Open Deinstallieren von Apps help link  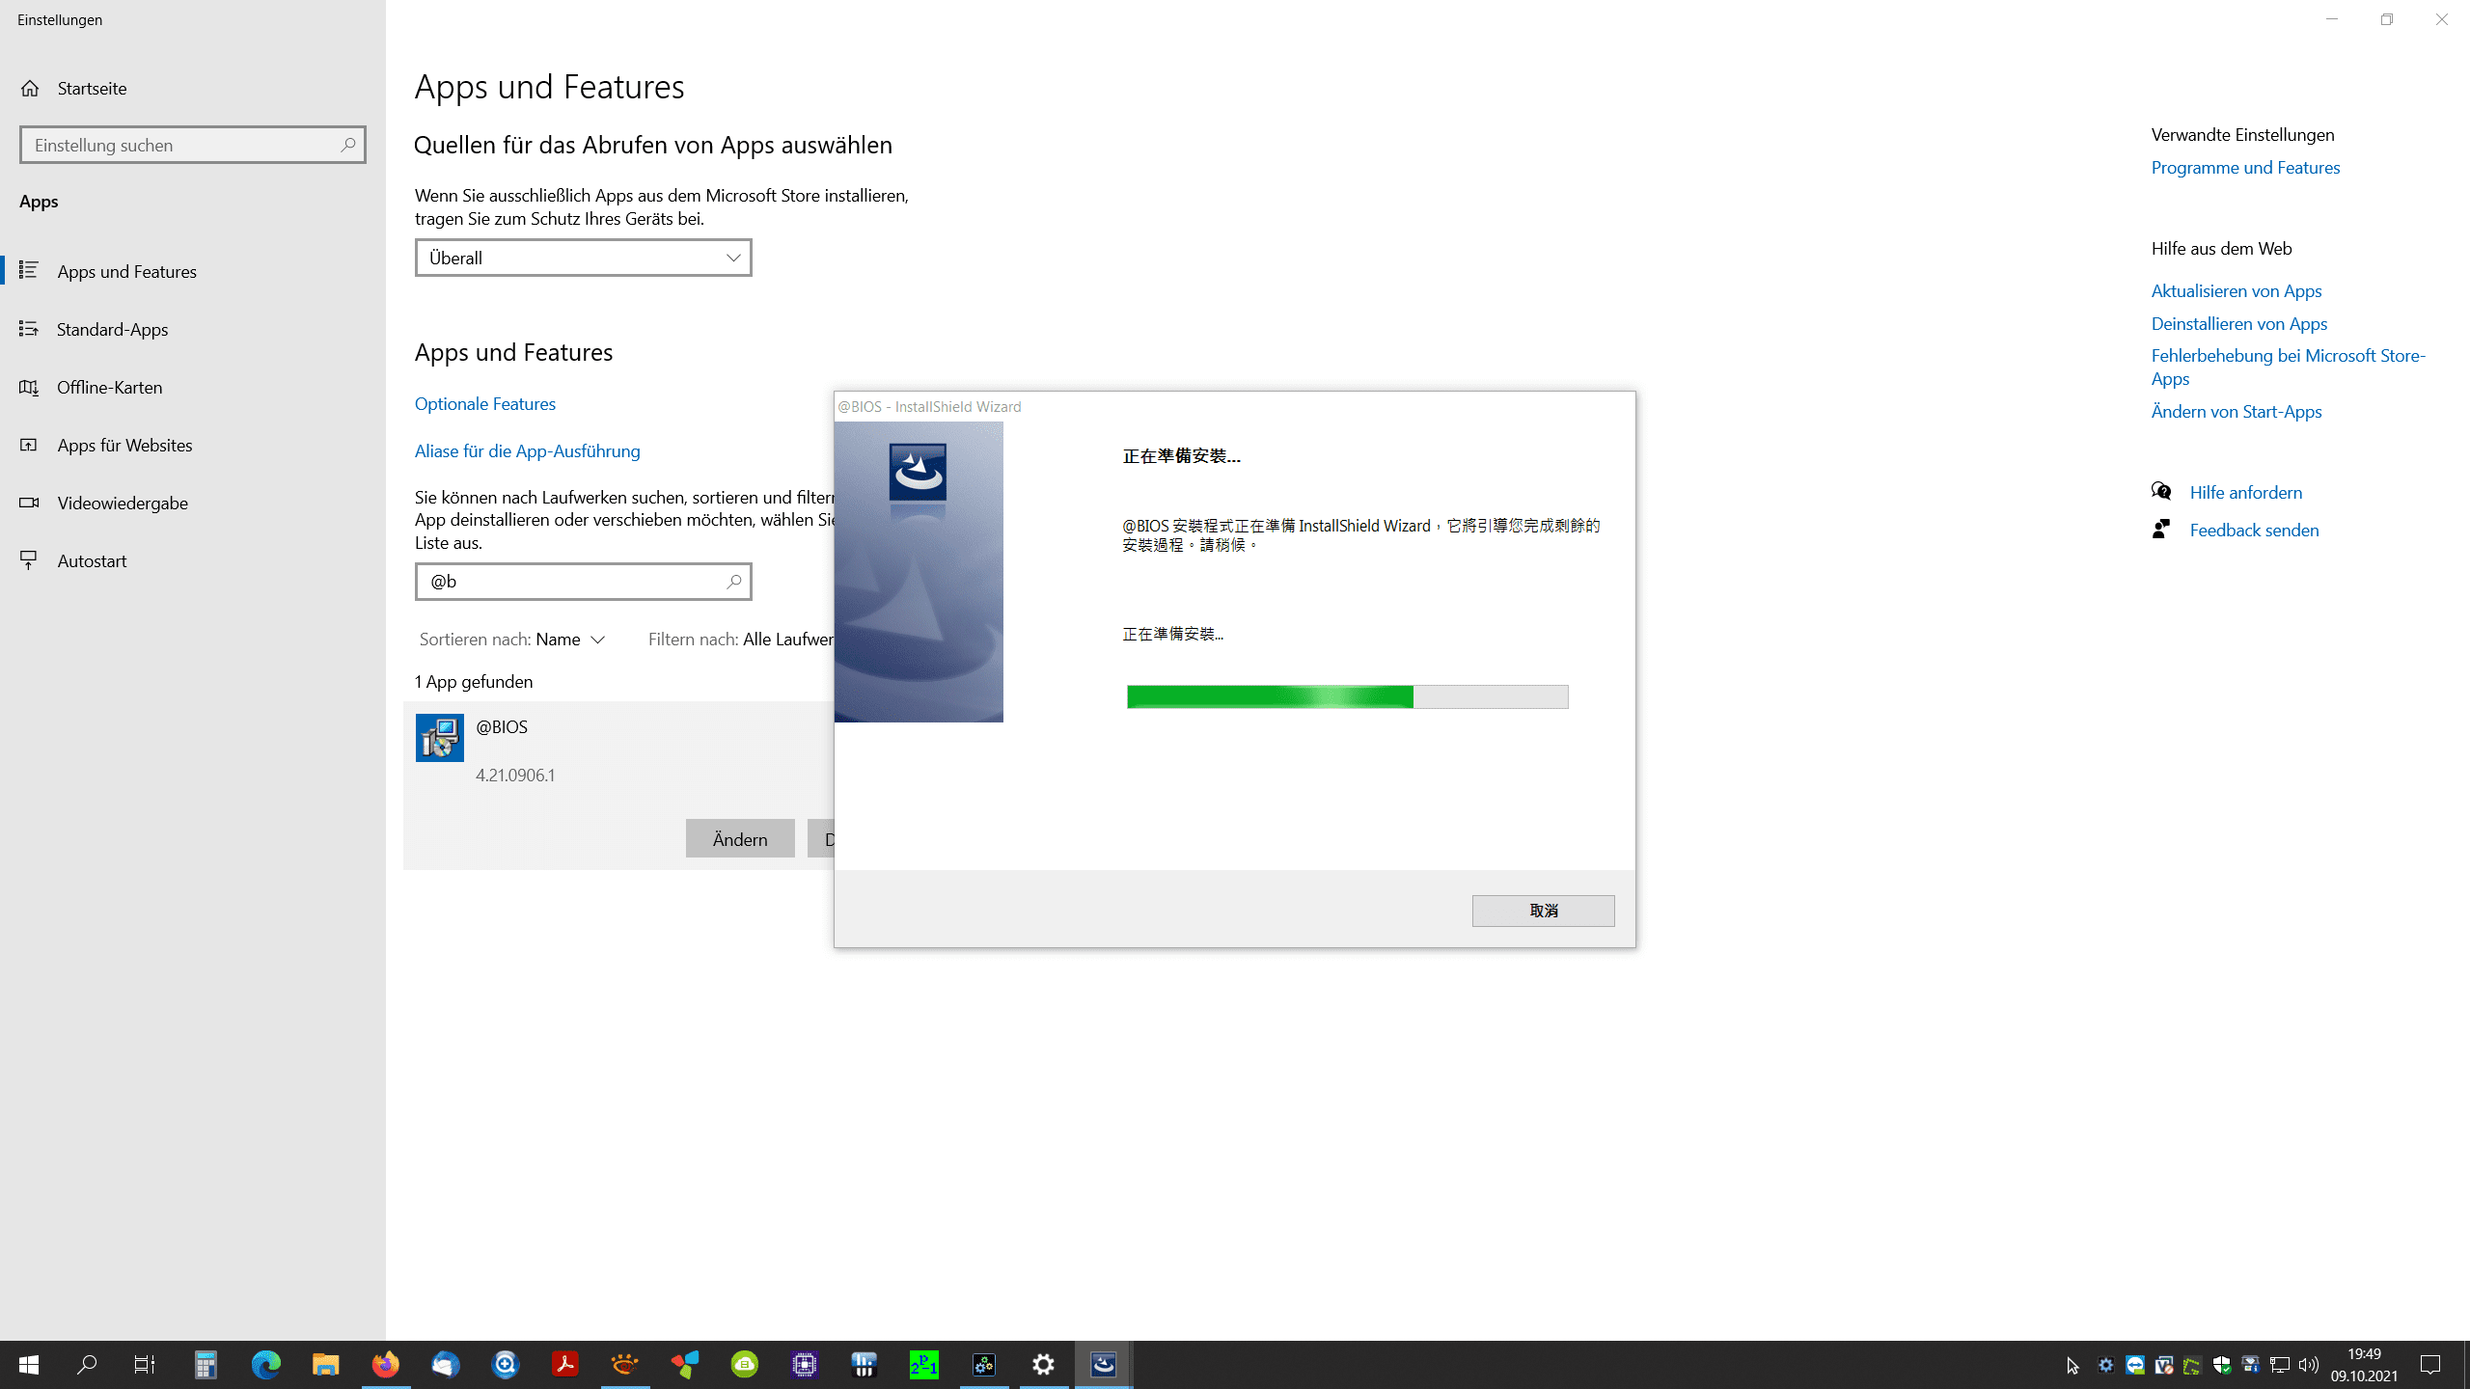click(2238, 323)
